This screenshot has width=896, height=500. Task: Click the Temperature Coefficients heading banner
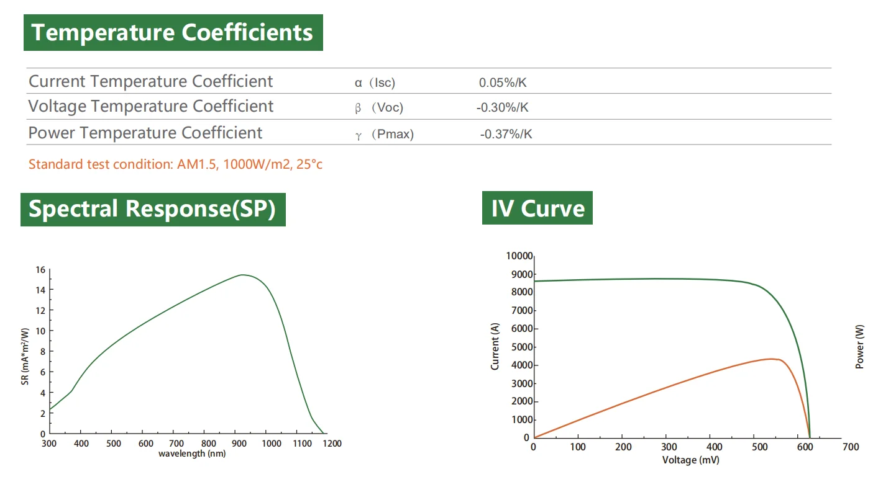173,32
